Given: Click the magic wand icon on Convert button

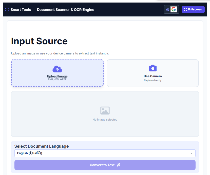Looking at the screenshot, I should tap(118, 165).
